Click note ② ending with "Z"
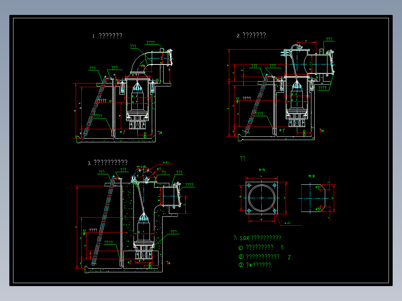The height and width of the screenshot is (301, 402). click(x=264, y=257)
